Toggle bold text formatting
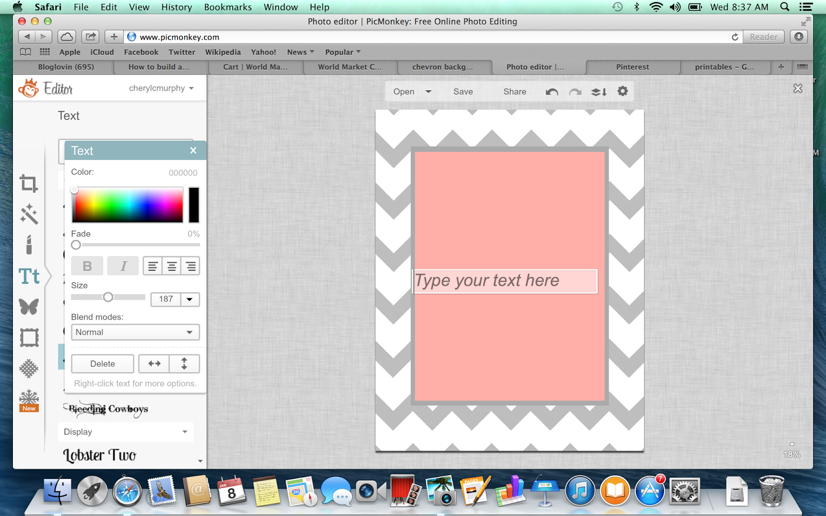This screenshot has height=516, width=826. pos(87,266)
